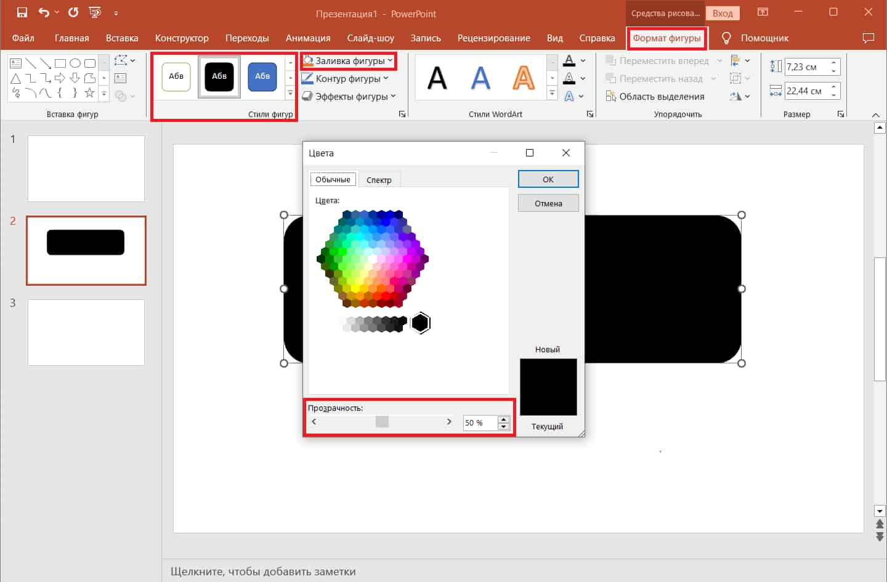The image size is (887, 582).
Task: Click the Помощник lightbulb icon
Action: click(726, 38)
